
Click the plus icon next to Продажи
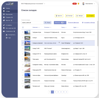pos(12,17)
